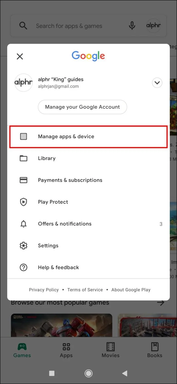Click the Manage apps grid icon
This screenshot has width=177, height=384.
pos(23,136)
